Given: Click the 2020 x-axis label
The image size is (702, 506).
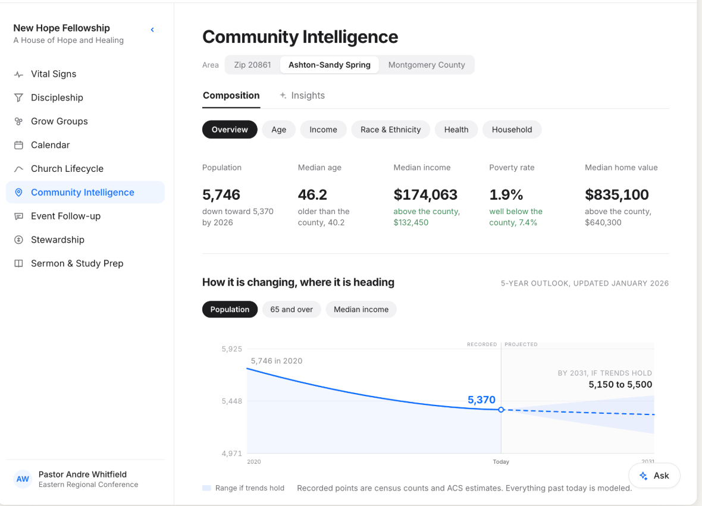Looking at the screenshot, I should pyautogui.click(x=254, y=462).
